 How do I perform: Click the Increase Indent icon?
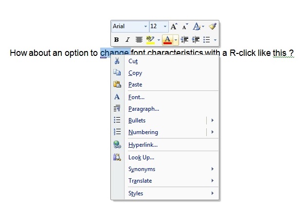click(196, 39)
